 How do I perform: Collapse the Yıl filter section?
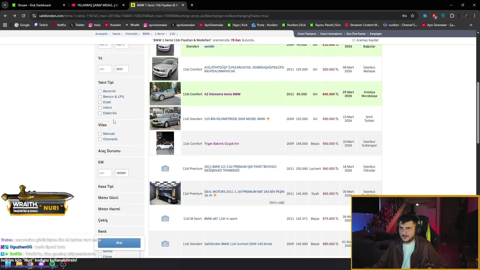(x=100, y=58)
